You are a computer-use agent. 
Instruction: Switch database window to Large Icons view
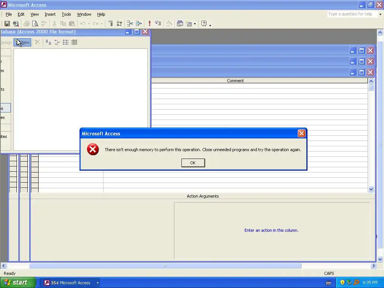[48, 42]
